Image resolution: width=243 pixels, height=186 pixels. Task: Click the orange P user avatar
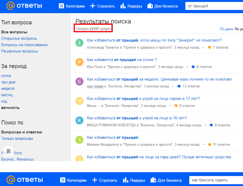click(80, 62)
